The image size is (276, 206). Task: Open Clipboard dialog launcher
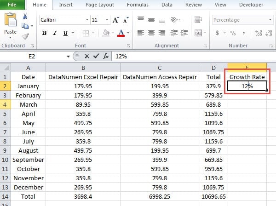click(x=32, y=46)
